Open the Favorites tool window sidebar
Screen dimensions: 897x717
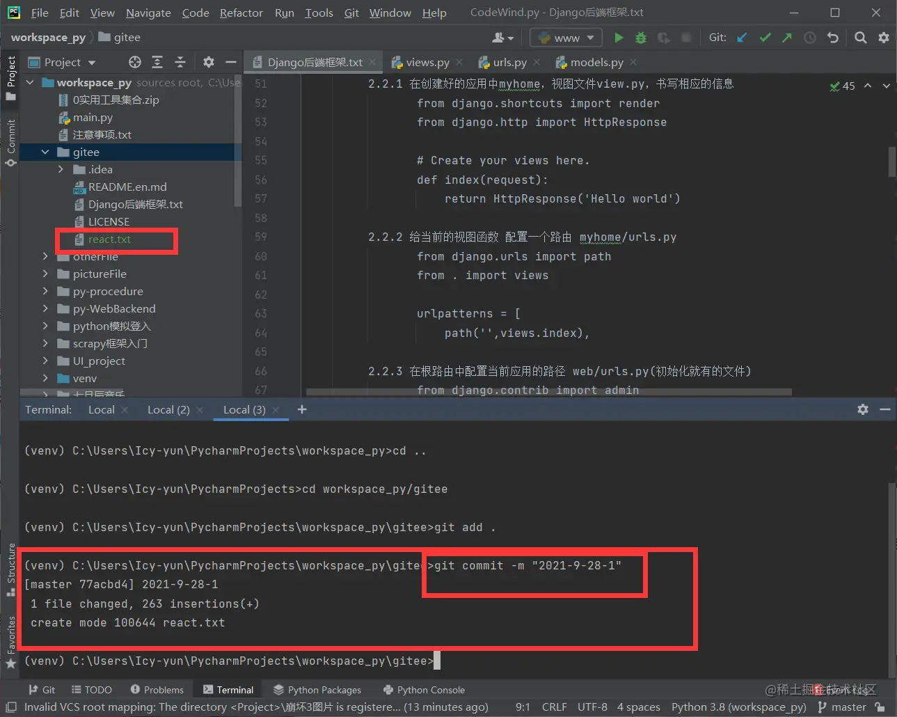pyautogui.click(x=10, y=642)
